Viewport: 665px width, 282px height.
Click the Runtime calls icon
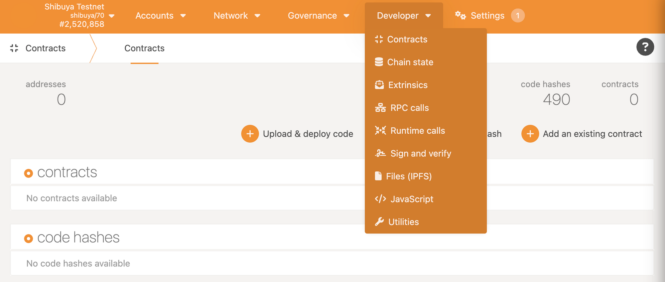point(380,131)
